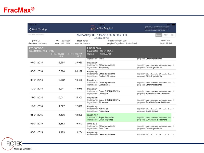Expand XLBHT-3S row chevron
The height and width of the screenshot is (153, 204).
(173, 109)
